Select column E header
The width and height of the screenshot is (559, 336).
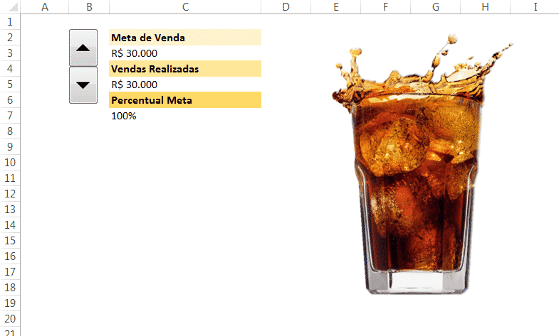(x=336, y=7)
